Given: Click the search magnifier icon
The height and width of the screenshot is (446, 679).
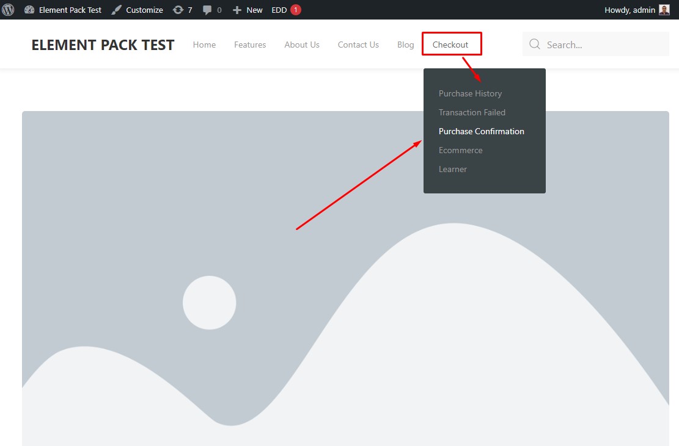Looking at the screenshot, I should point(534,44).
